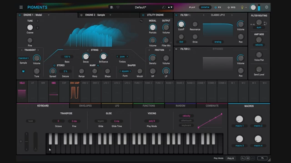Select the KBD modulation source
Image resolution: width=291 pixels, height=163 pixels.
click(54, 91)
